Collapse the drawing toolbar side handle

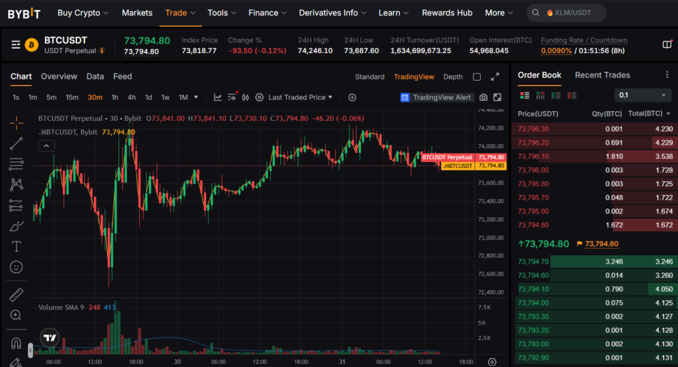click(x=30, y=350)
